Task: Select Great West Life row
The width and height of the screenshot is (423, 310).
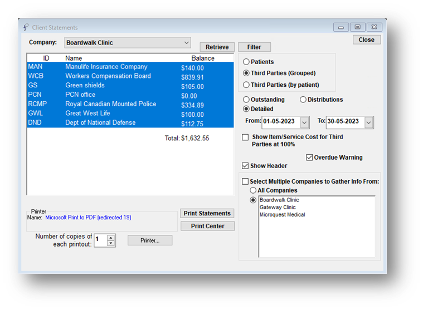Action: pos(130,114)
